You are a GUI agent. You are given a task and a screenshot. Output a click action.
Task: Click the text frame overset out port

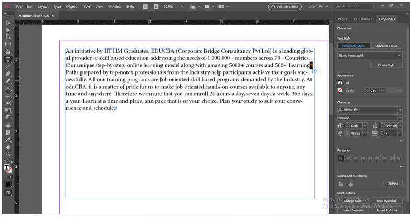(315, 71)
